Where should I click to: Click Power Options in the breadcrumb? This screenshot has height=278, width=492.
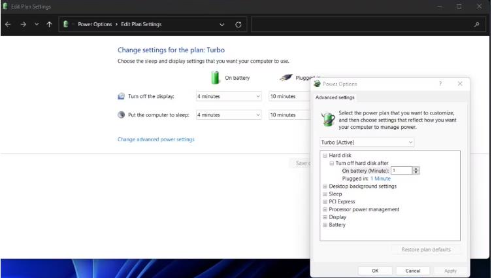(x=95, y=24)
